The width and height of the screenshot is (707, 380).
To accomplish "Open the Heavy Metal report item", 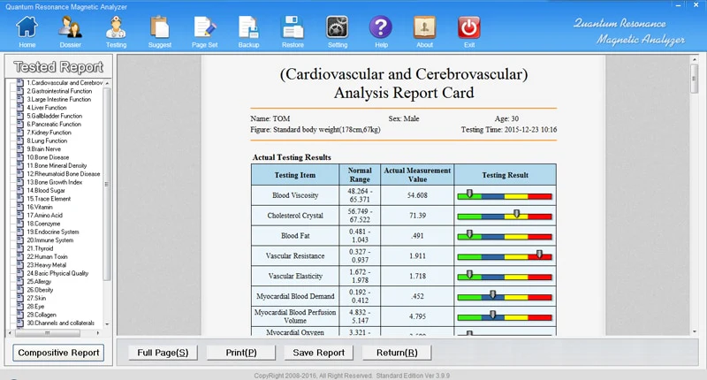I will [x=48, y=264].
